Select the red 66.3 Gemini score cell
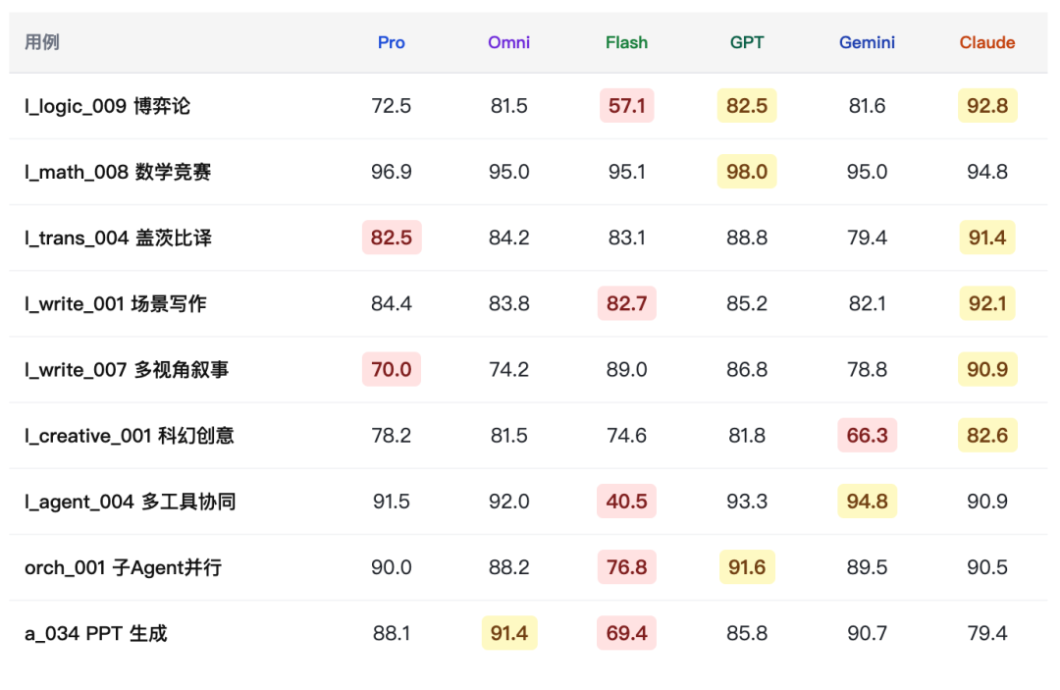1060x690 pixels. click(x=867, y=435)
